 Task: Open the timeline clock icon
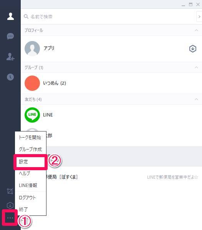(x=10, y=77)
